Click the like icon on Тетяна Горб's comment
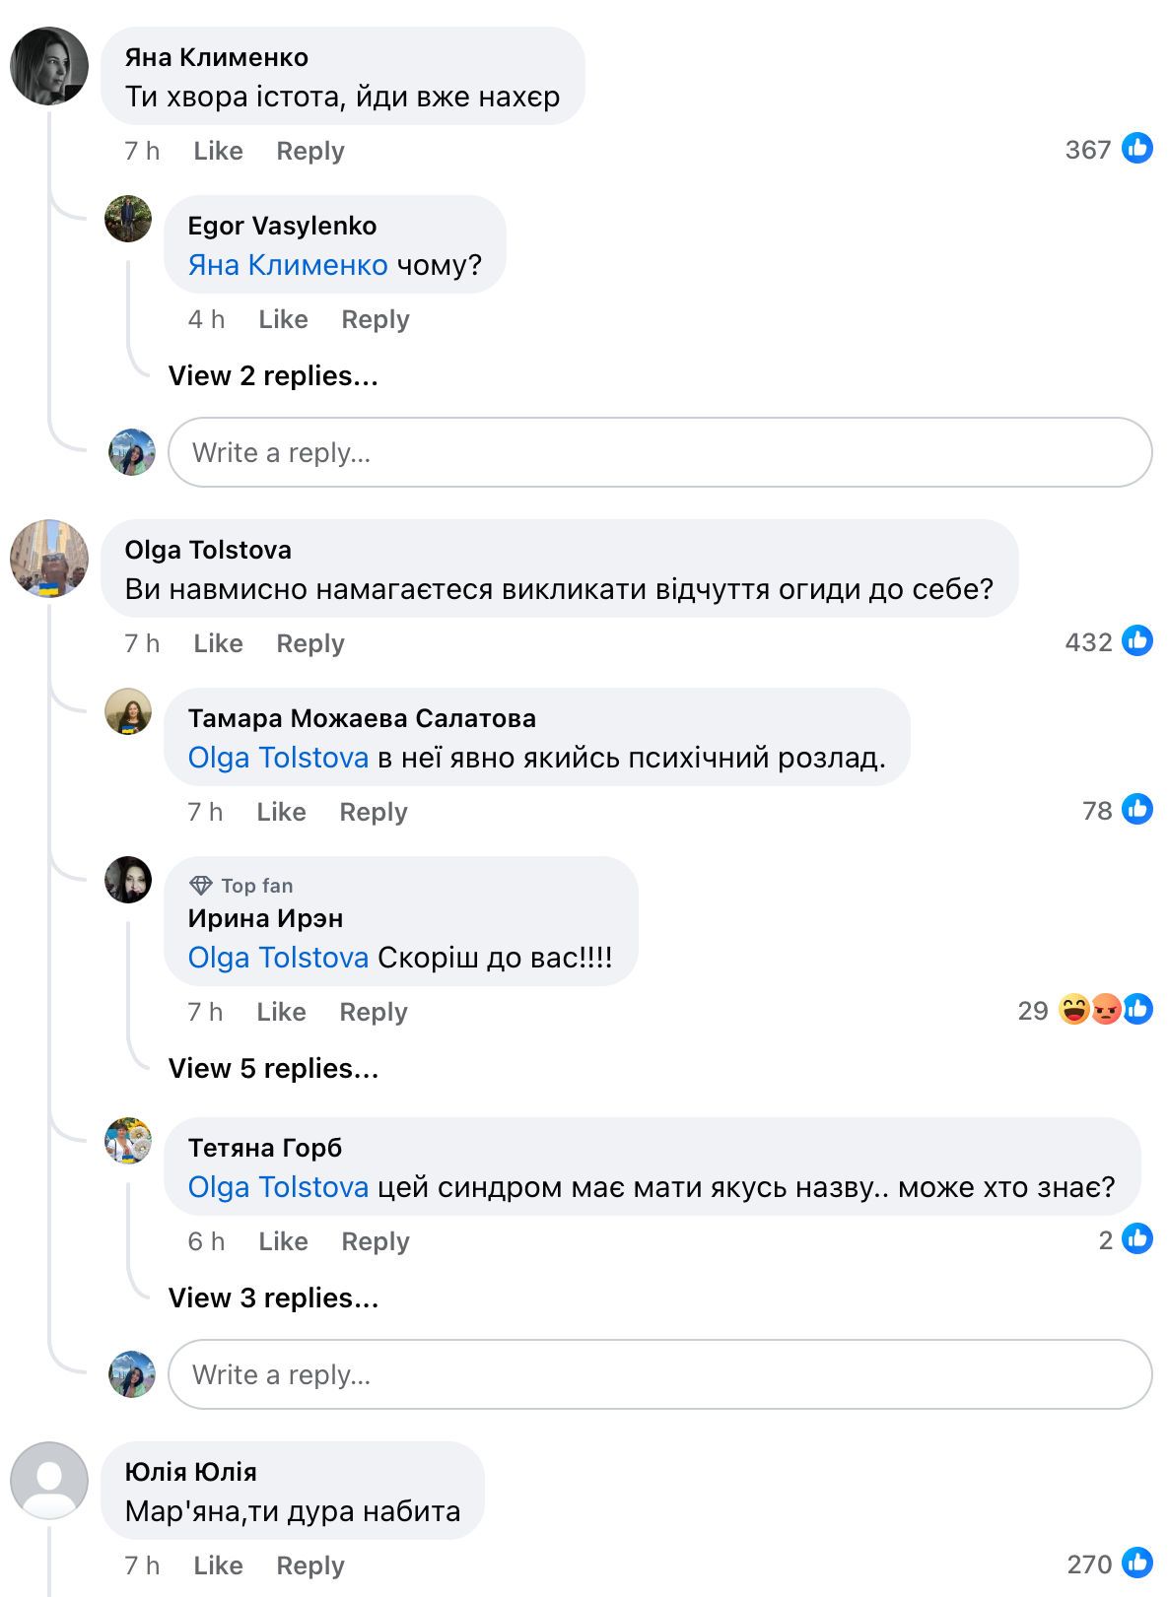 (x=1137, y=1239)
